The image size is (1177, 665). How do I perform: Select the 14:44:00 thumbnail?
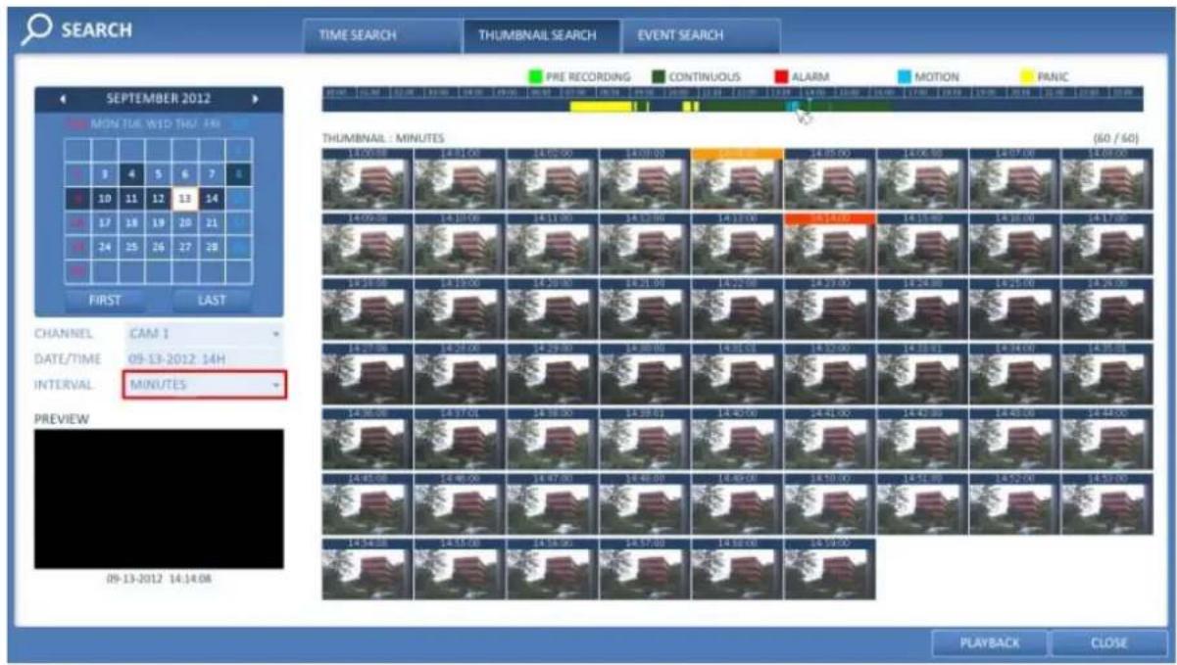[1107, 439]
